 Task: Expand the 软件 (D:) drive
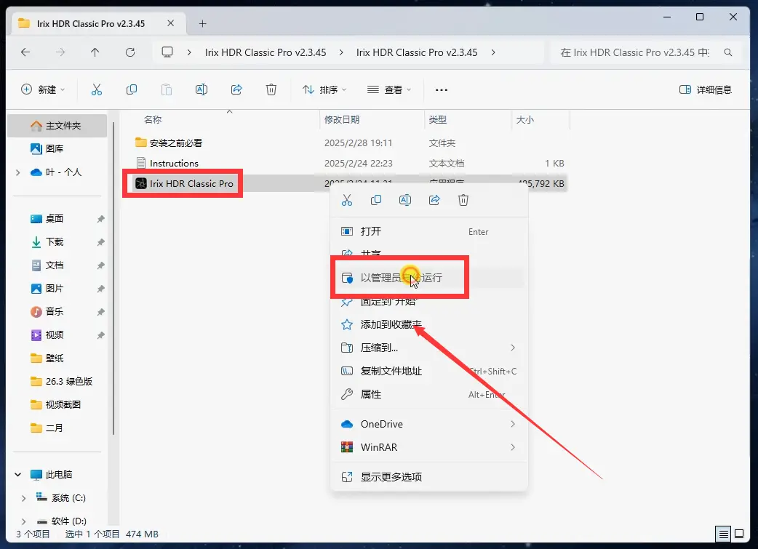coord(24,521)
